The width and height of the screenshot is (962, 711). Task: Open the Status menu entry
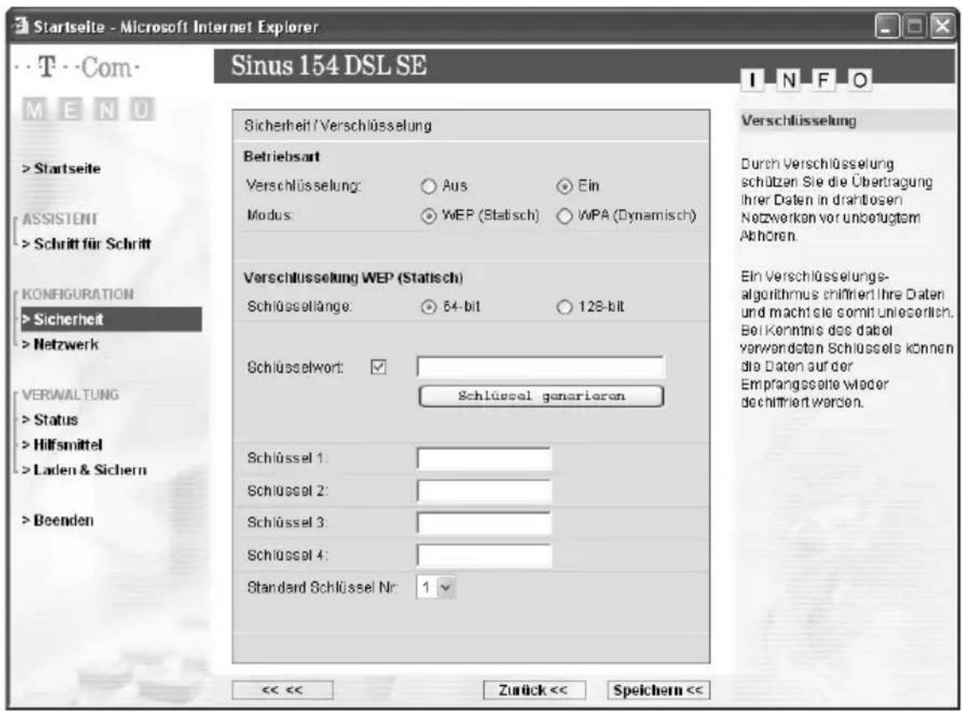tap(49, 420)
